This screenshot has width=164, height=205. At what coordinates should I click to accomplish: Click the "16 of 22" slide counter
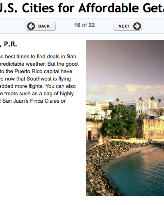pyautogui.click(x=84, y=25)
